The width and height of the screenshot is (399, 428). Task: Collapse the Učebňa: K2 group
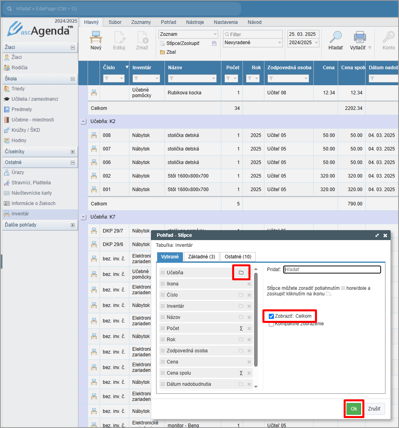click(x=84, y=121)
